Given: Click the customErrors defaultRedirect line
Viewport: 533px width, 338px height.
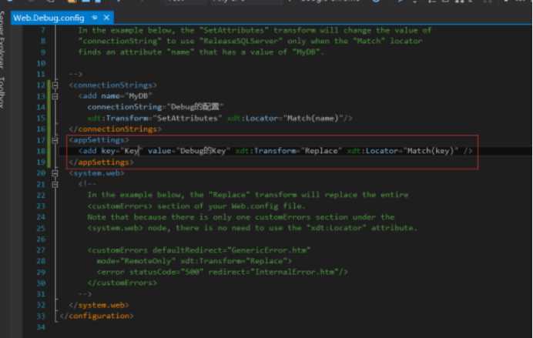Looking at the screenshot, I should click(x=199, y=250).
